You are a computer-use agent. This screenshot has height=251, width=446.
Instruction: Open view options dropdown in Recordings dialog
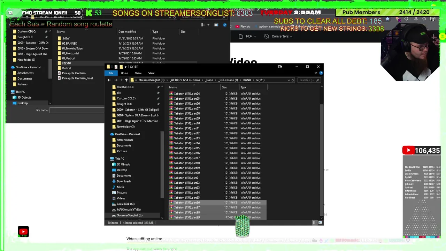coord(208,25)
